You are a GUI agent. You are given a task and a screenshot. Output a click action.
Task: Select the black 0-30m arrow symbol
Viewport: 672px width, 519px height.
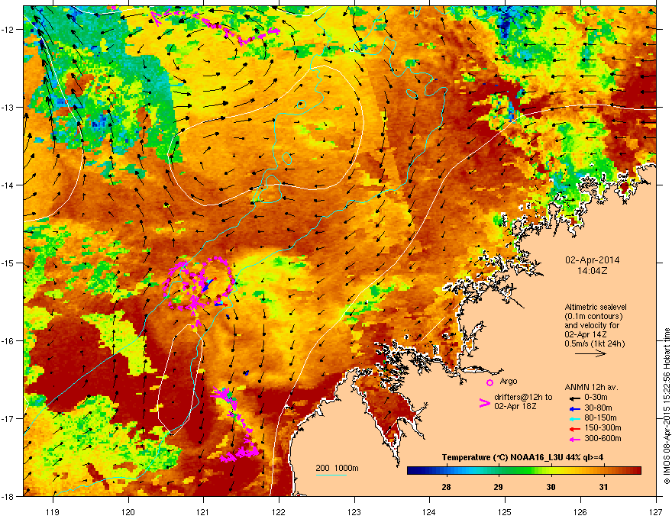pyautogui.click(x=574, y=398)
